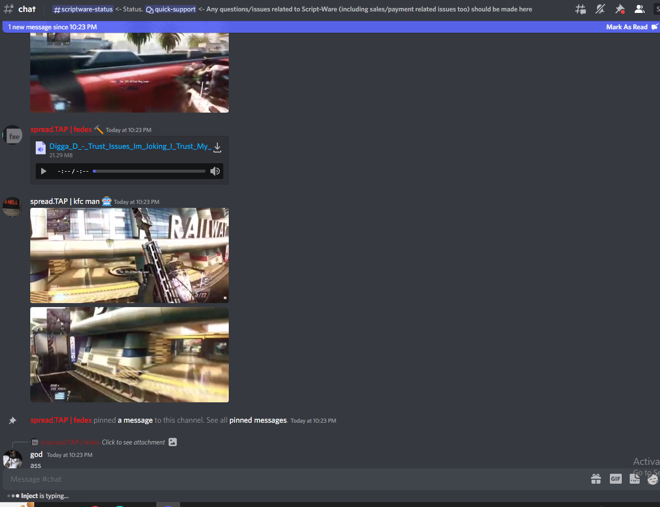Click the timestamp on kfc man's message

pyautogui.click(x=136, y=202)
